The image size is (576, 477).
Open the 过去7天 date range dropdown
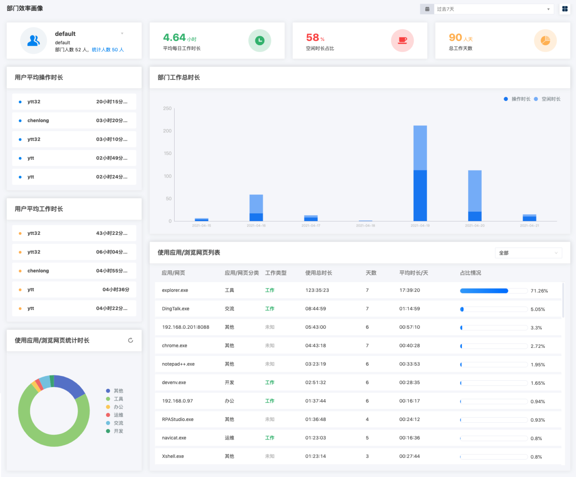coord(493,9)
